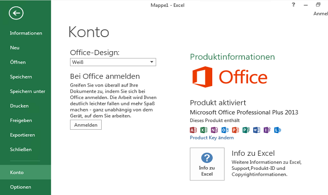Click the Word app icon
328x195 pixels.
click(x=256, y=130)
